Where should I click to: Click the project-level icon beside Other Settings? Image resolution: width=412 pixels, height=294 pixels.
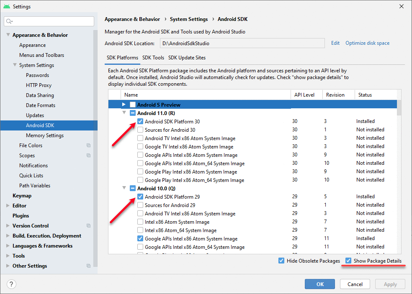[88, 266]
